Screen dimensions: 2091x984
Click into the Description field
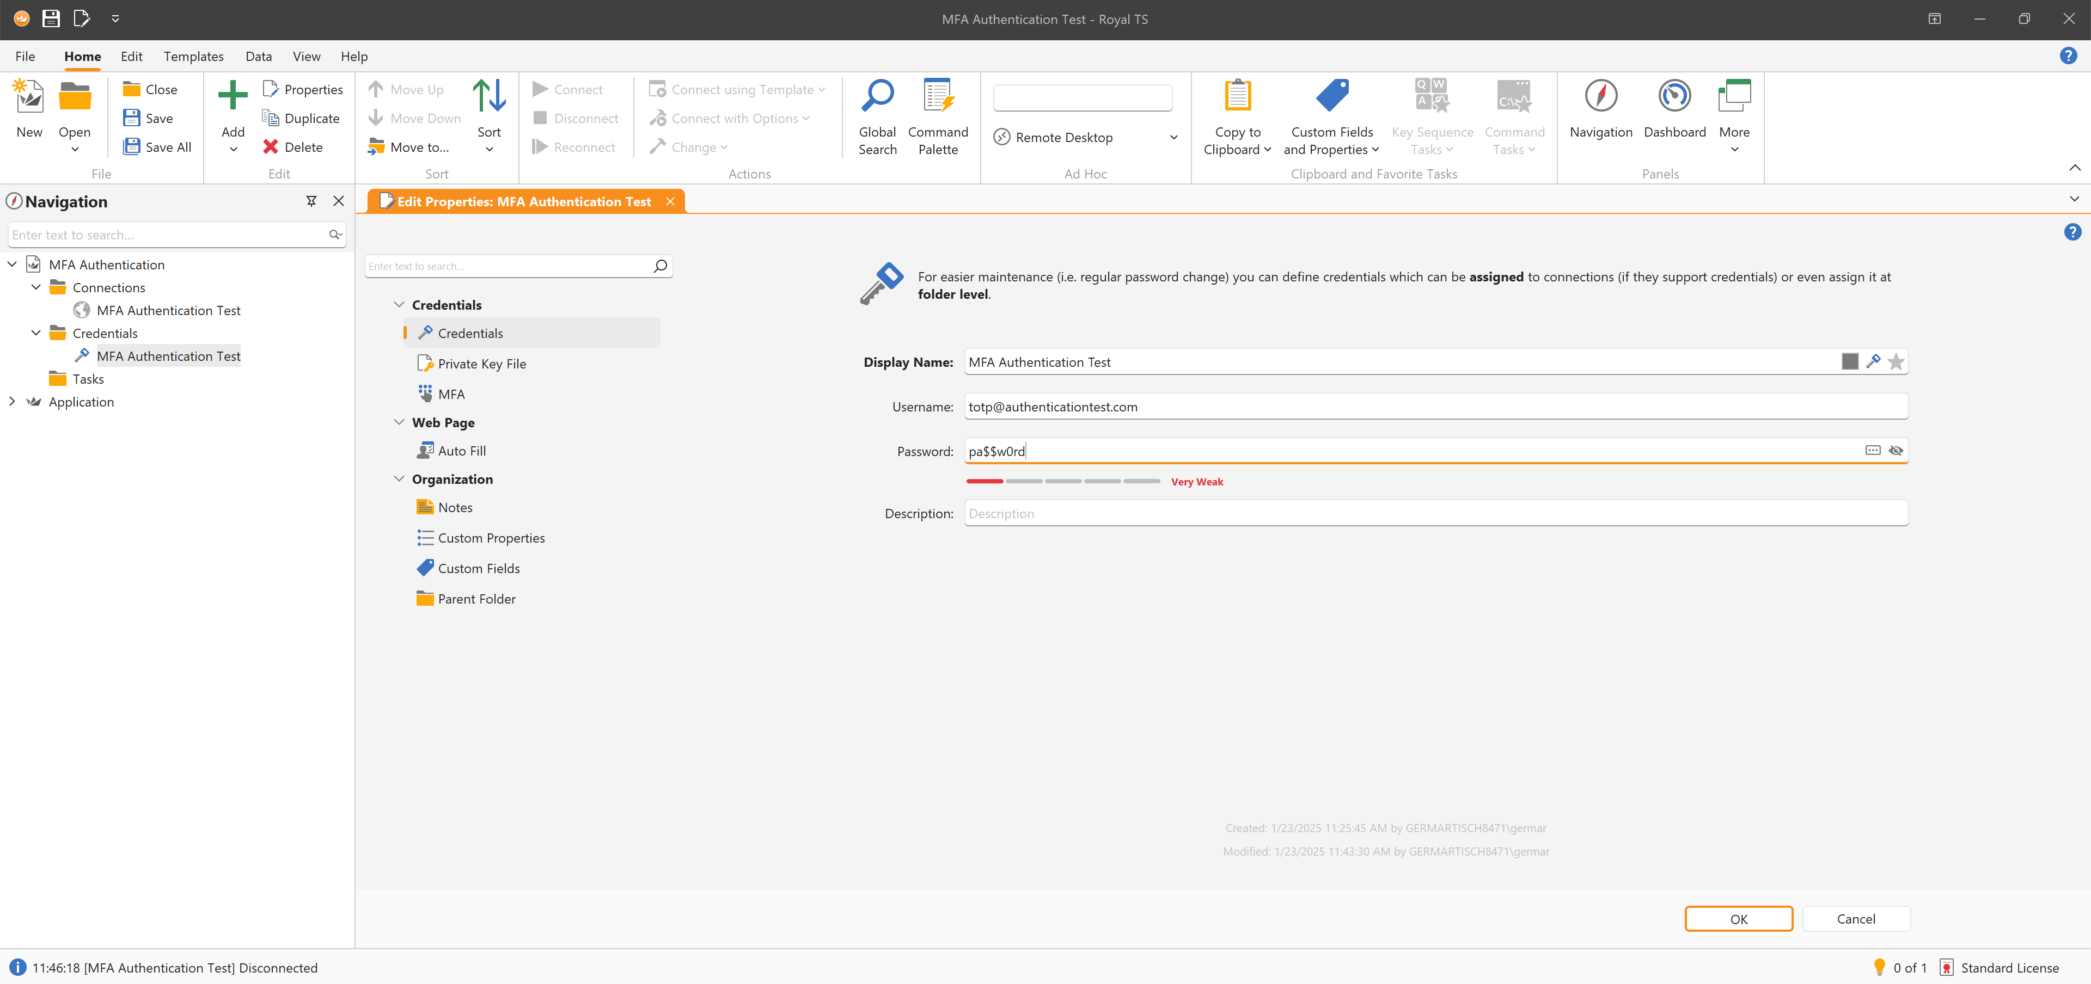coord(1435,513)
